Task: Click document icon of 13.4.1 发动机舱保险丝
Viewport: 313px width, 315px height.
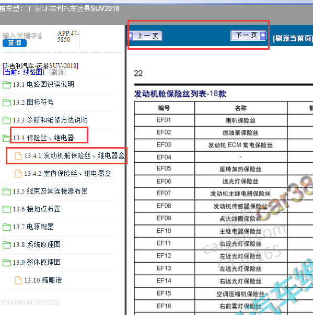Action: tap(18, 156)
